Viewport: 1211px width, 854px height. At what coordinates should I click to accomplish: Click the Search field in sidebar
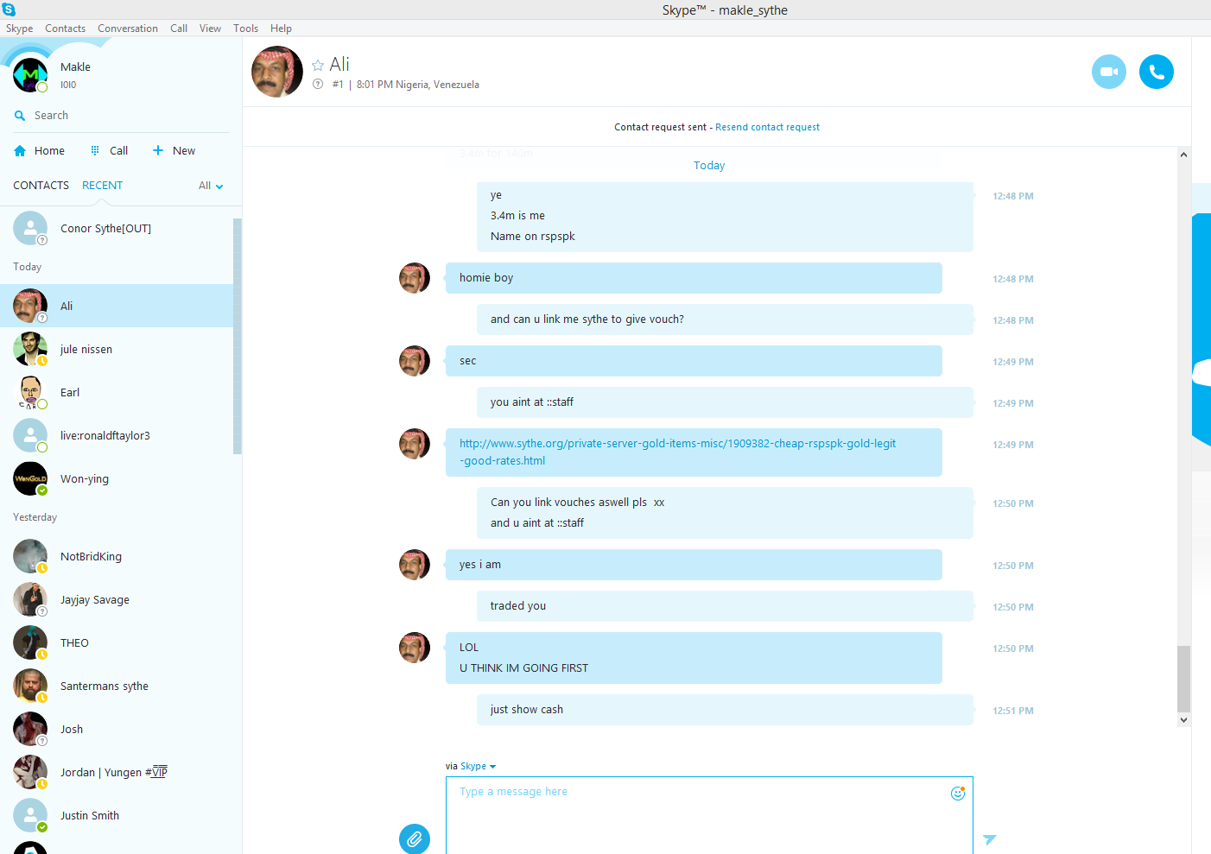tap(121, 116)
